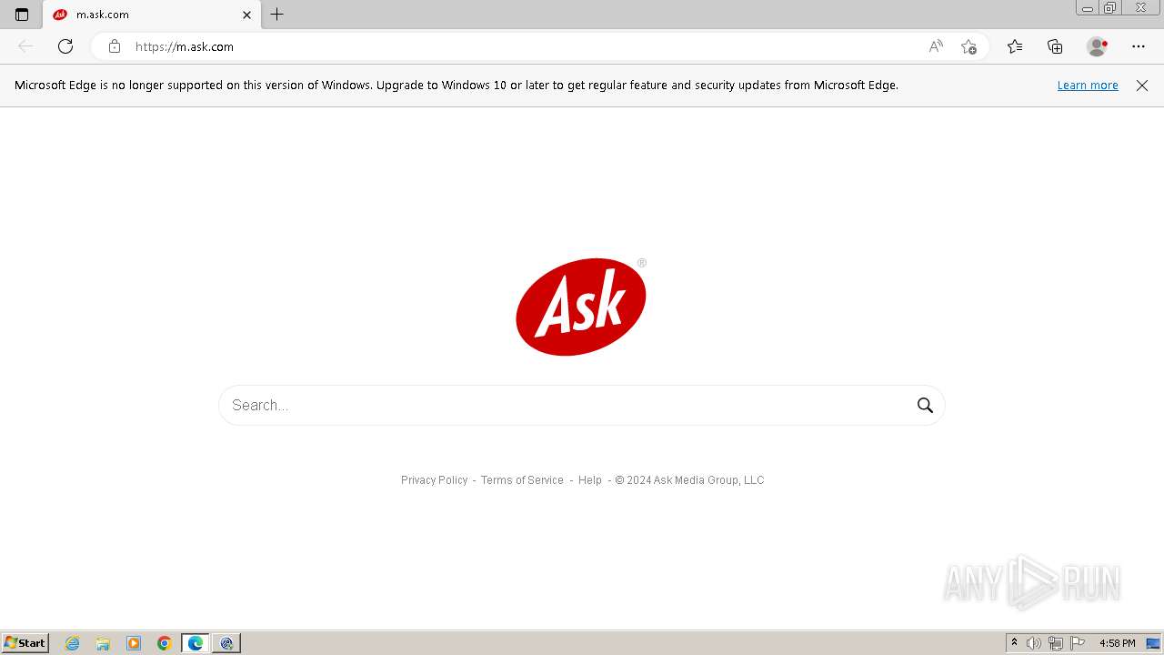
Task: Open Settings and more menu
Action: [1139, 46]
